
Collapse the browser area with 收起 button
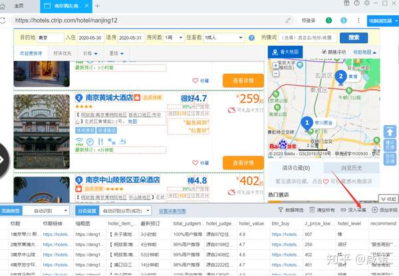[x=388, y=199]
